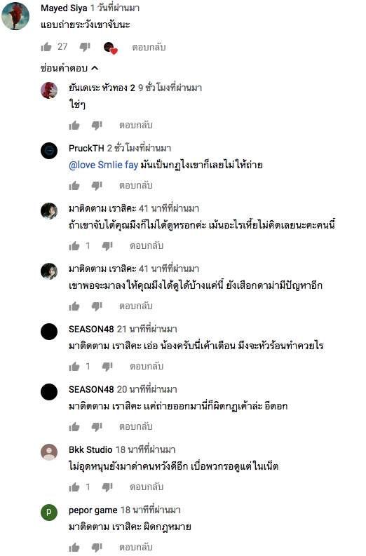Reply to PruckTH with ตอบกลับ

coord(136,186)
